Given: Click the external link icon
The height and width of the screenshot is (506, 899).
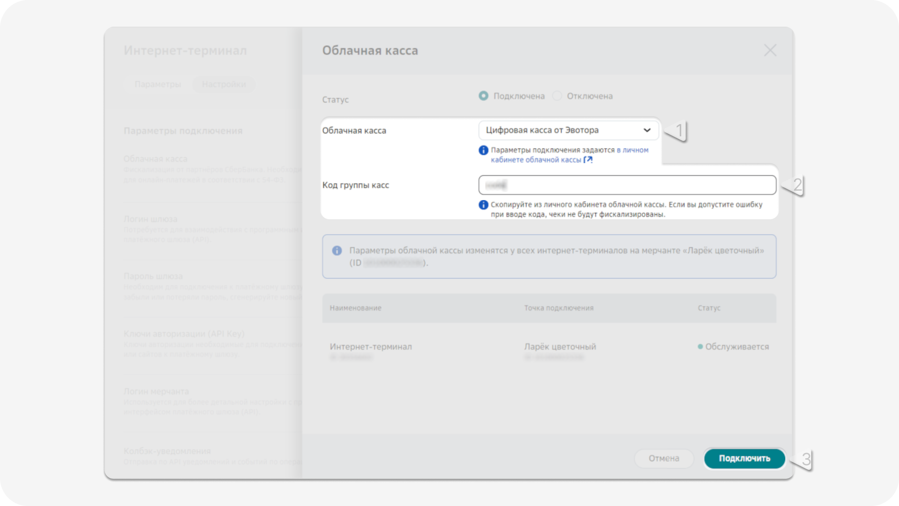Looking at the screenshot, I should click(x=588, y=160).
